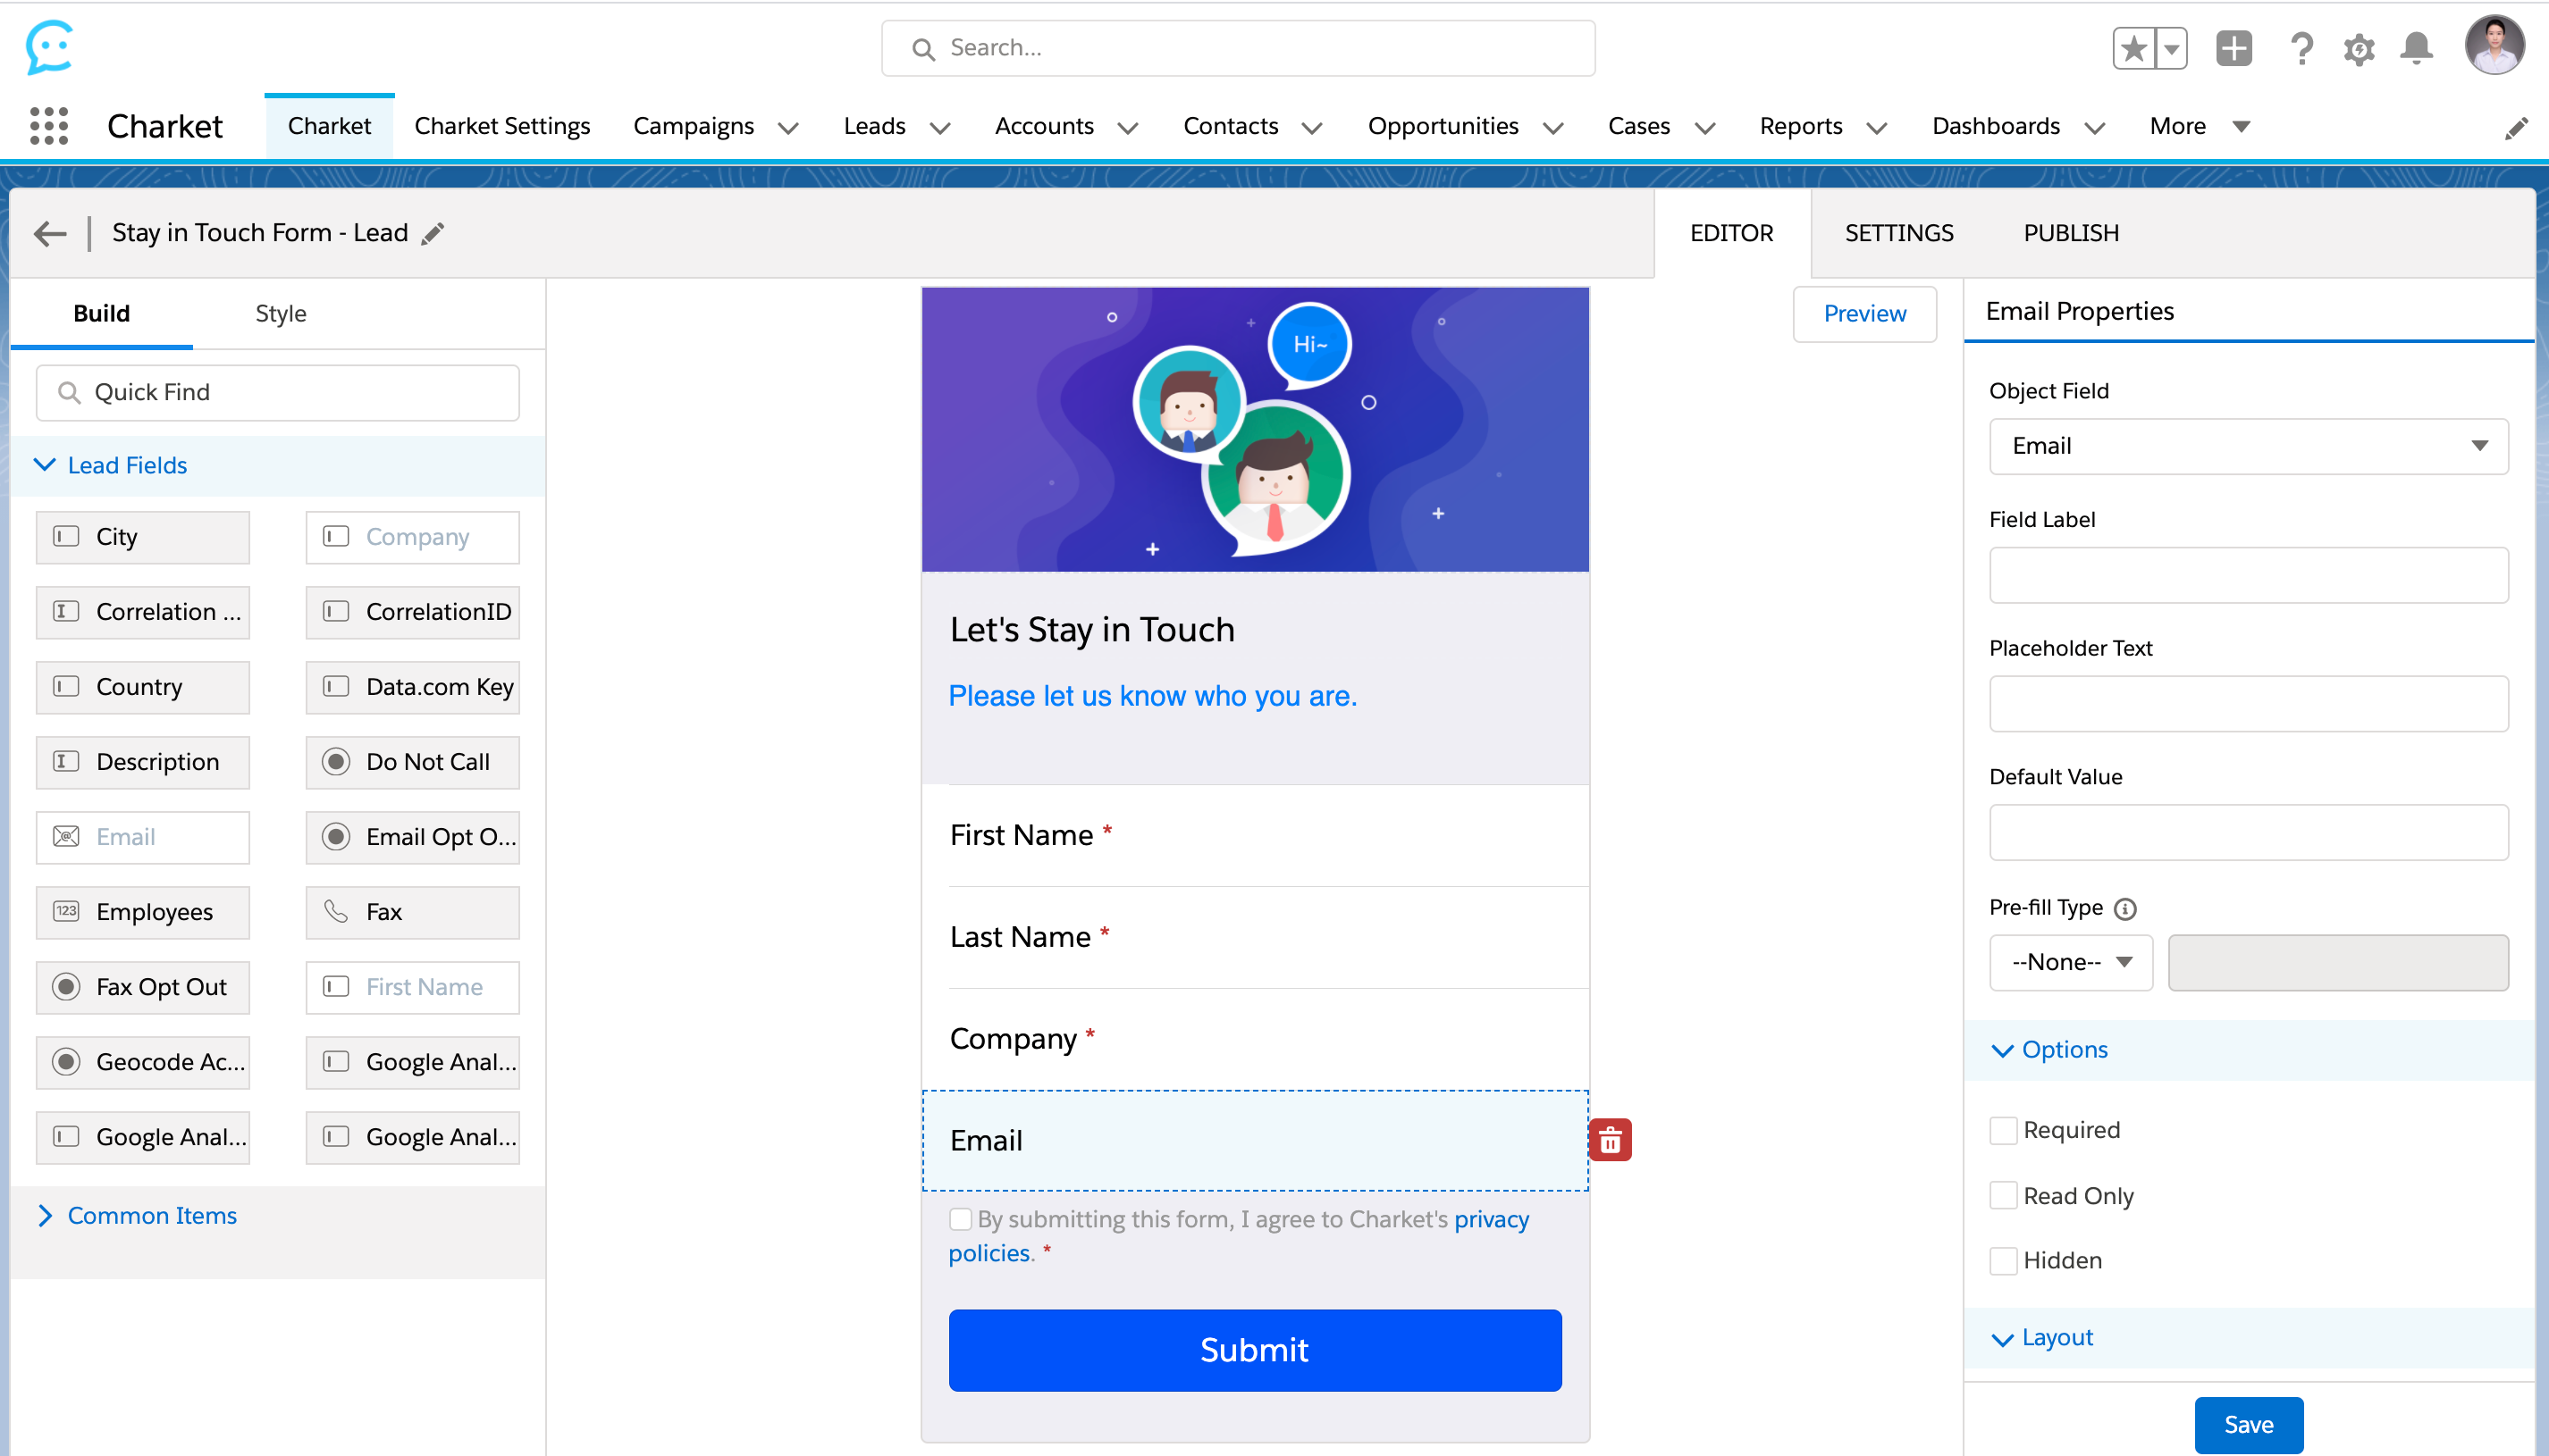Switch to the Build tab
Screen dimensions: 2549x1456
pos(101,314)
